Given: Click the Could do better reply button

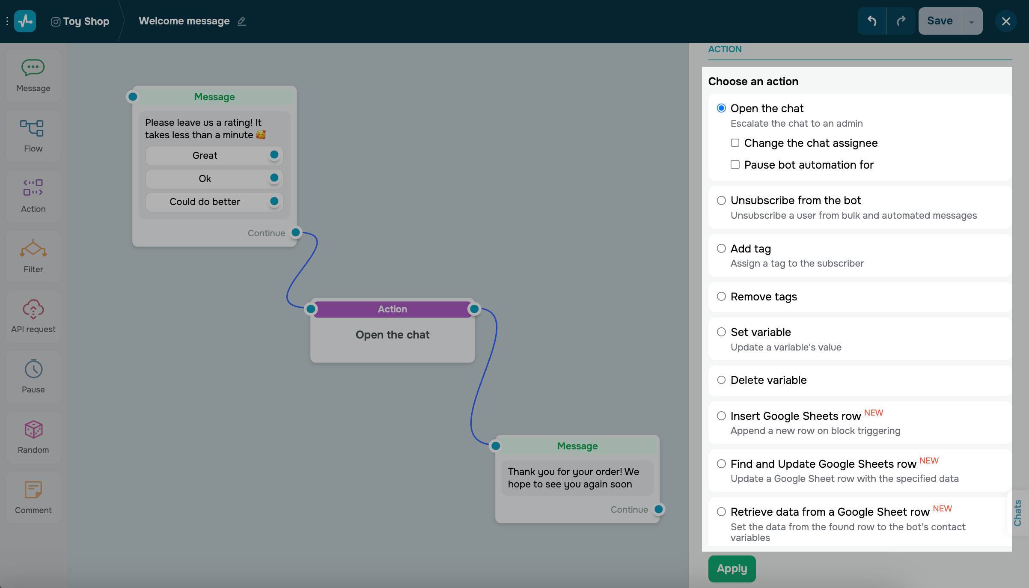Looking at the screenshot, I should pyautogui.click(x=205, y=202).
